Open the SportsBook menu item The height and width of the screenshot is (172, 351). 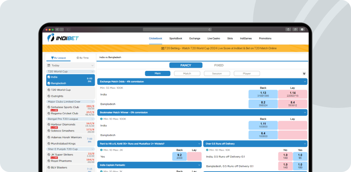[176, 38]
